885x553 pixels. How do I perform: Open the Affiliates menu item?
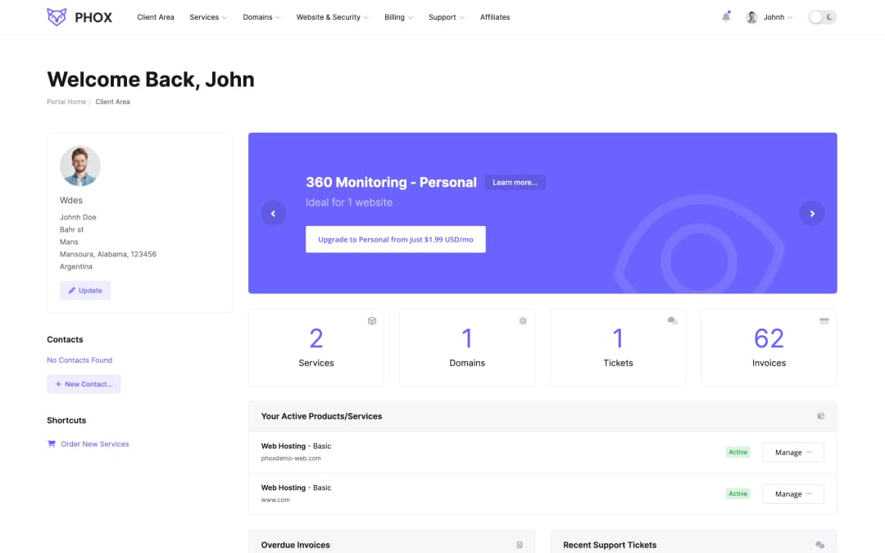tap(495, 17)
